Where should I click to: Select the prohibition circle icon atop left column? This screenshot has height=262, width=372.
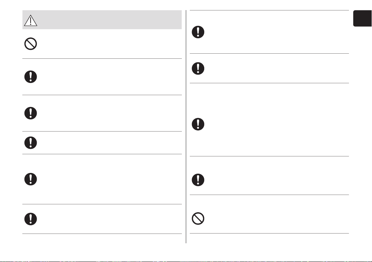(31, 44)
